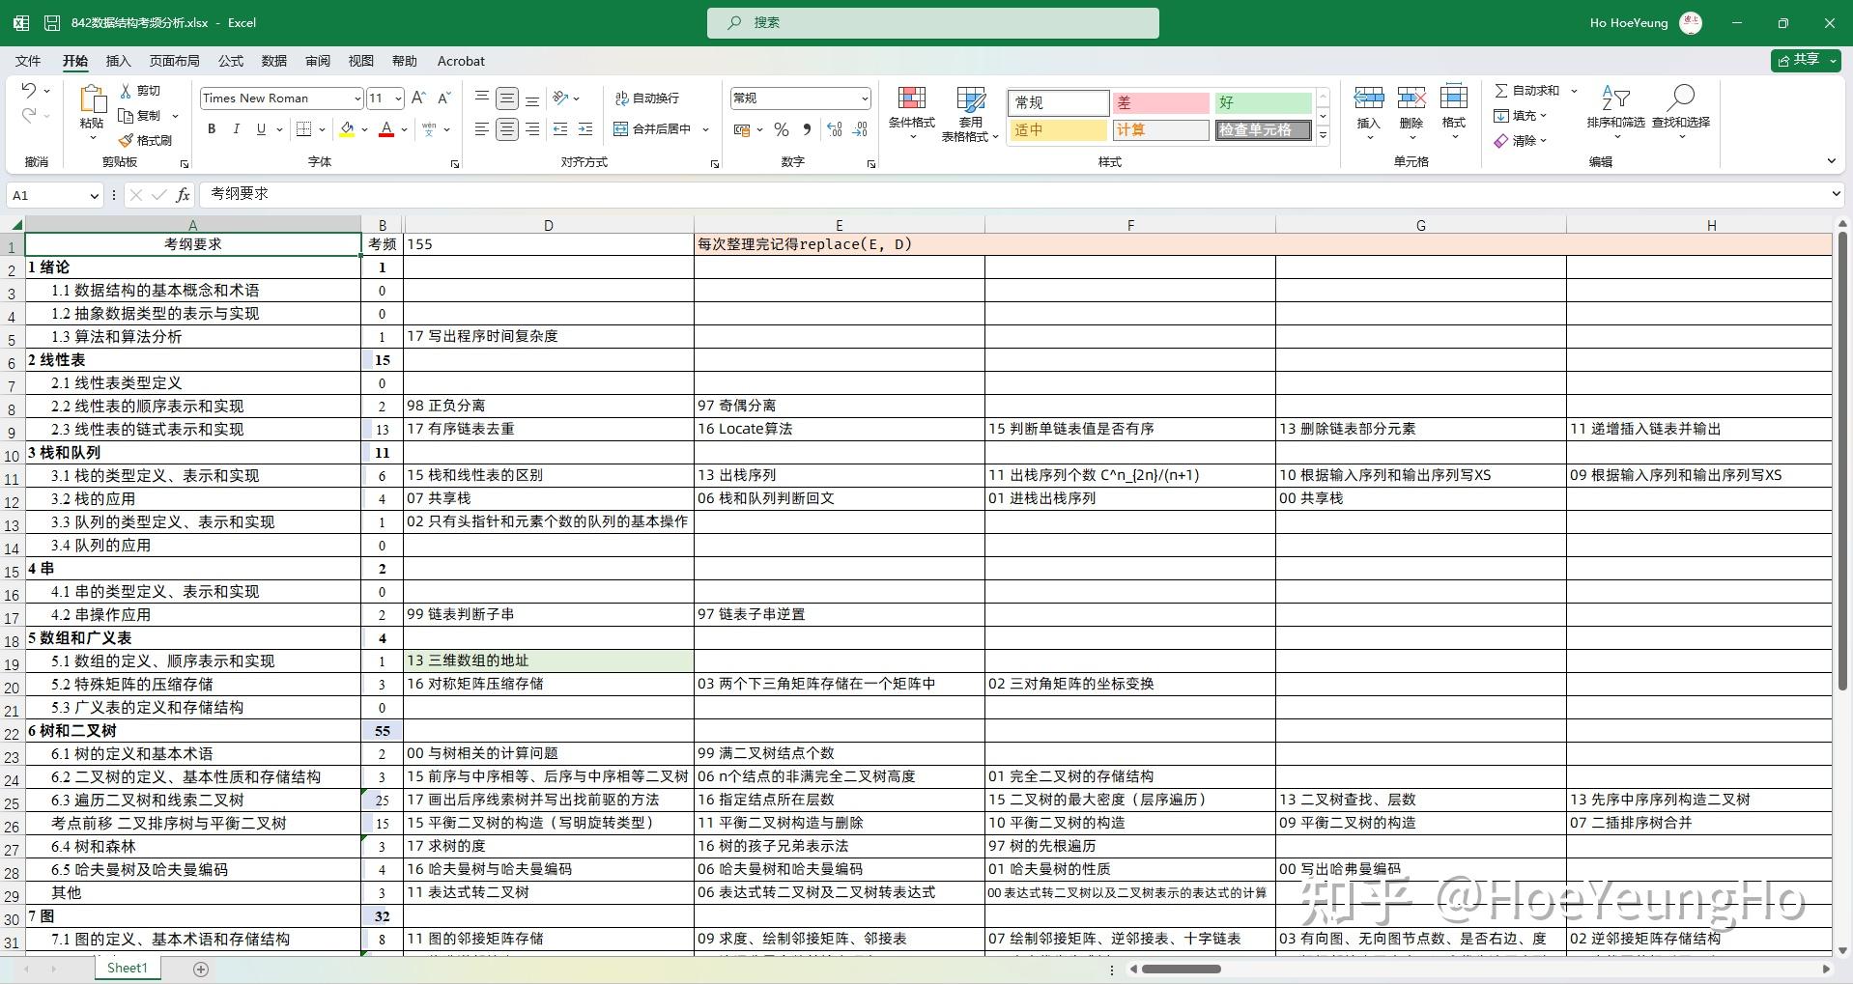The width and height of the screenshot is (1853, 984).
Task: Apply the 好 (Good) cell style
Action: (x=1263, y=102)
